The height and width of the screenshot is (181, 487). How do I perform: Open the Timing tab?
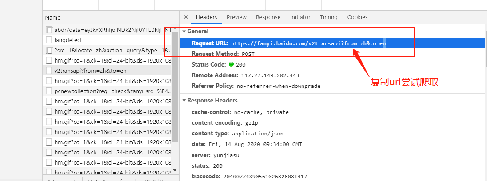[x=329, y=17]
